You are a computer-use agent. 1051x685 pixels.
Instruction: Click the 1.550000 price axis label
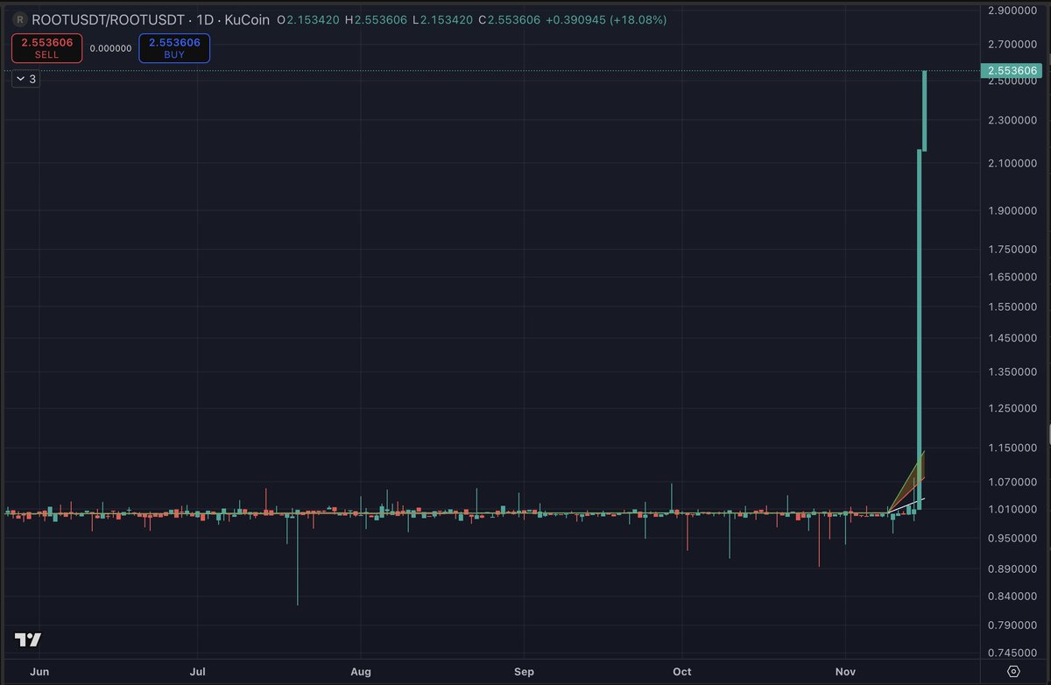(1012, 307)
